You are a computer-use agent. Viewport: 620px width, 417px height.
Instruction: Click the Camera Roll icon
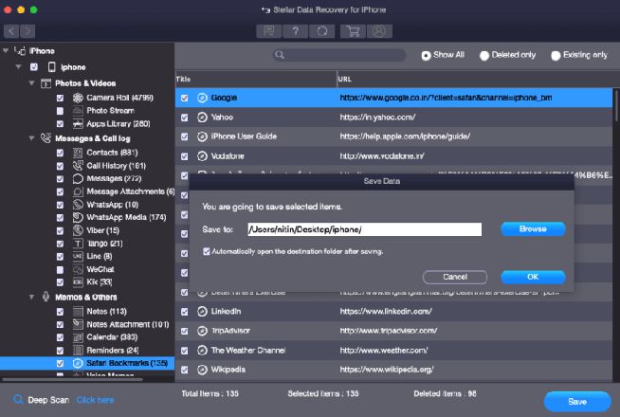[75, 98]
